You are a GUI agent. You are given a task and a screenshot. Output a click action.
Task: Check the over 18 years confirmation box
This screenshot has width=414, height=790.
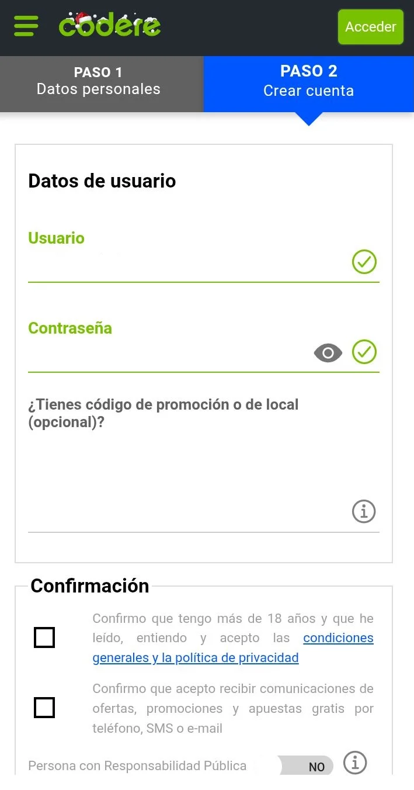pyautogui.click(x=44, y=637)
